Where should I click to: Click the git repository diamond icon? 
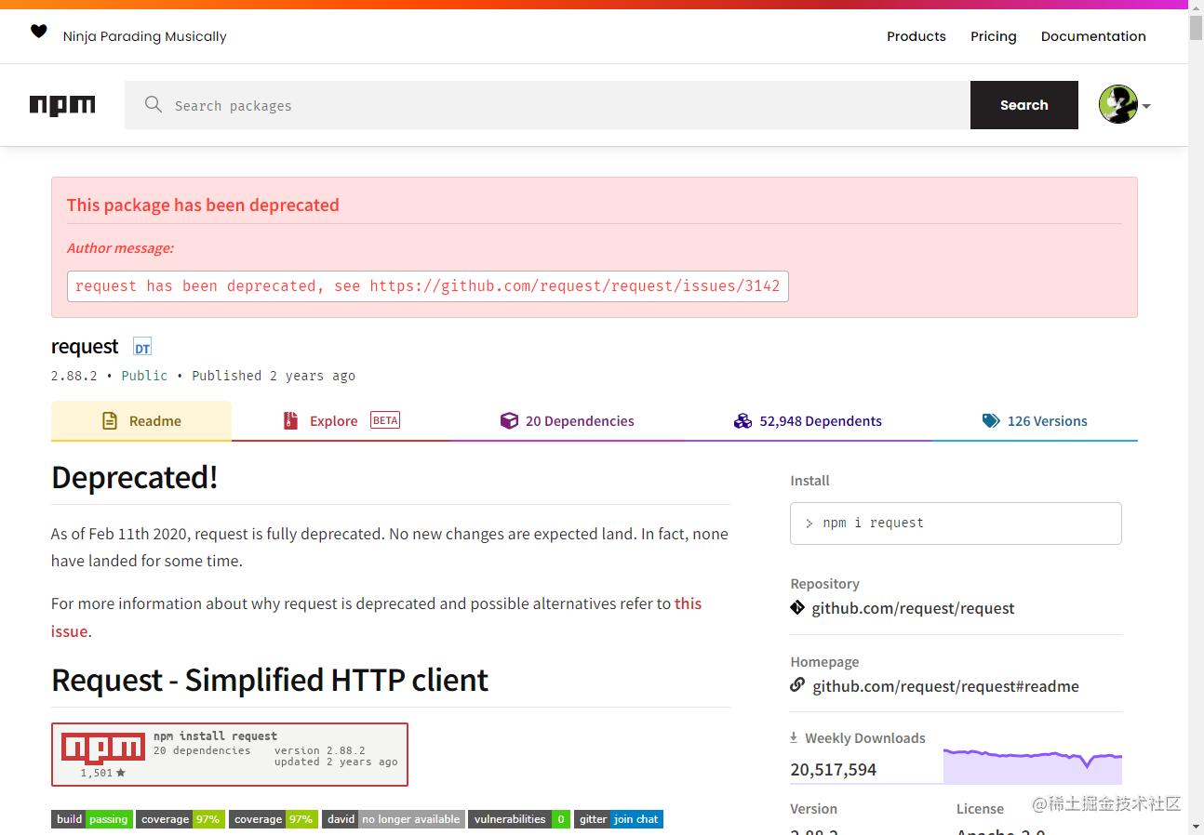pos(797,607)
